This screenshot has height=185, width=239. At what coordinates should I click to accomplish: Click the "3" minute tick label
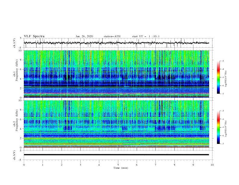click(x=80, y=165)
